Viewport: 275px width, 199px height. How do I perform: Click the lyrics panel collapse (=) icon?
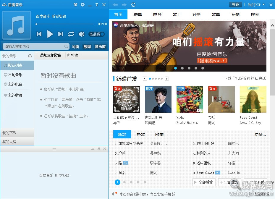tap(93, 149)
